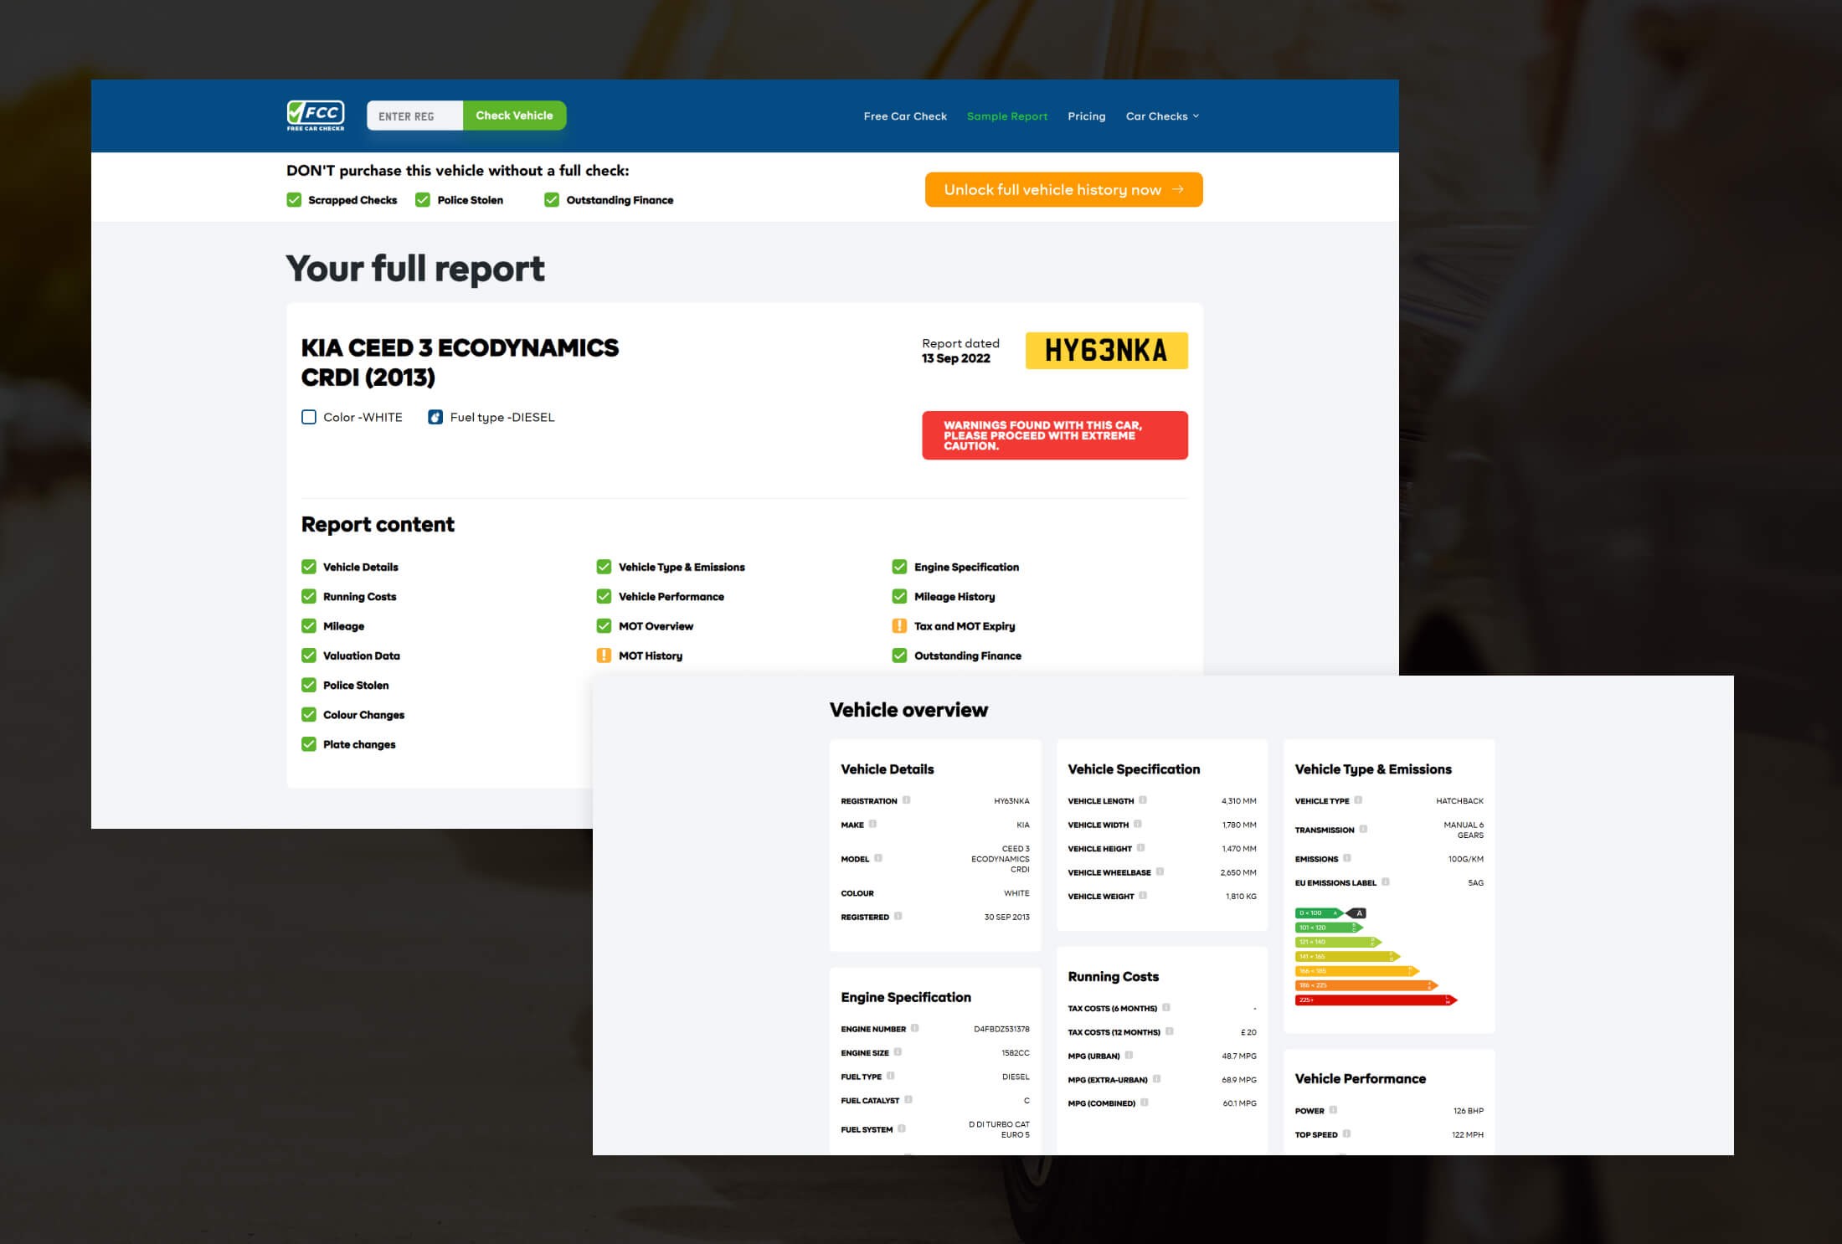Expand the Car Checks dropdown arrow
Image resolution: width=1842 pixels, height=1244 pixels.
1196,116
